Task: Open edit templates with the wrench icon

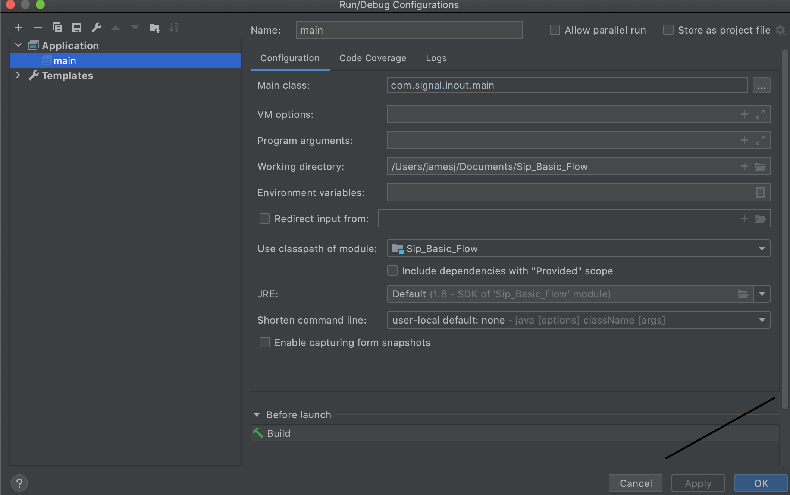Action: (x=96, y=27)
